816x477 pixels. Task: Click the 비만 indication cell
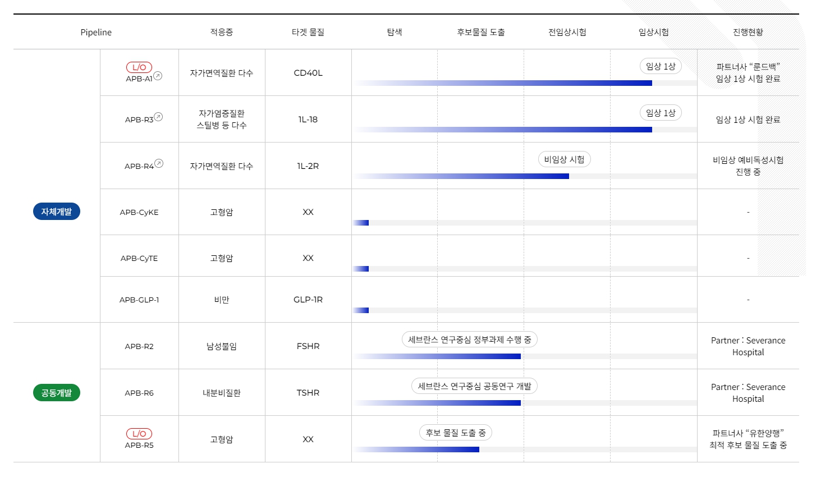(222, 300)
